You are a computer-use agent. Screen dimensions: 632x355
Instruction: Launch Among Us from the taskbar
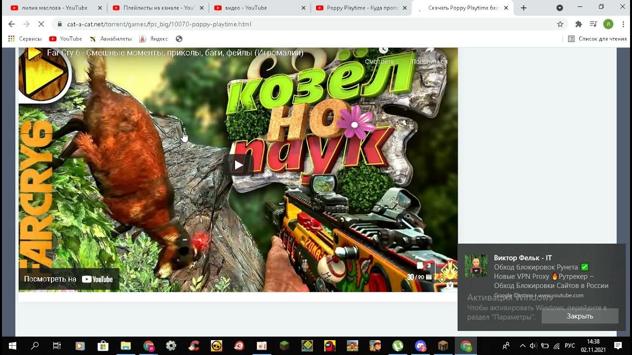coord(330,346)
